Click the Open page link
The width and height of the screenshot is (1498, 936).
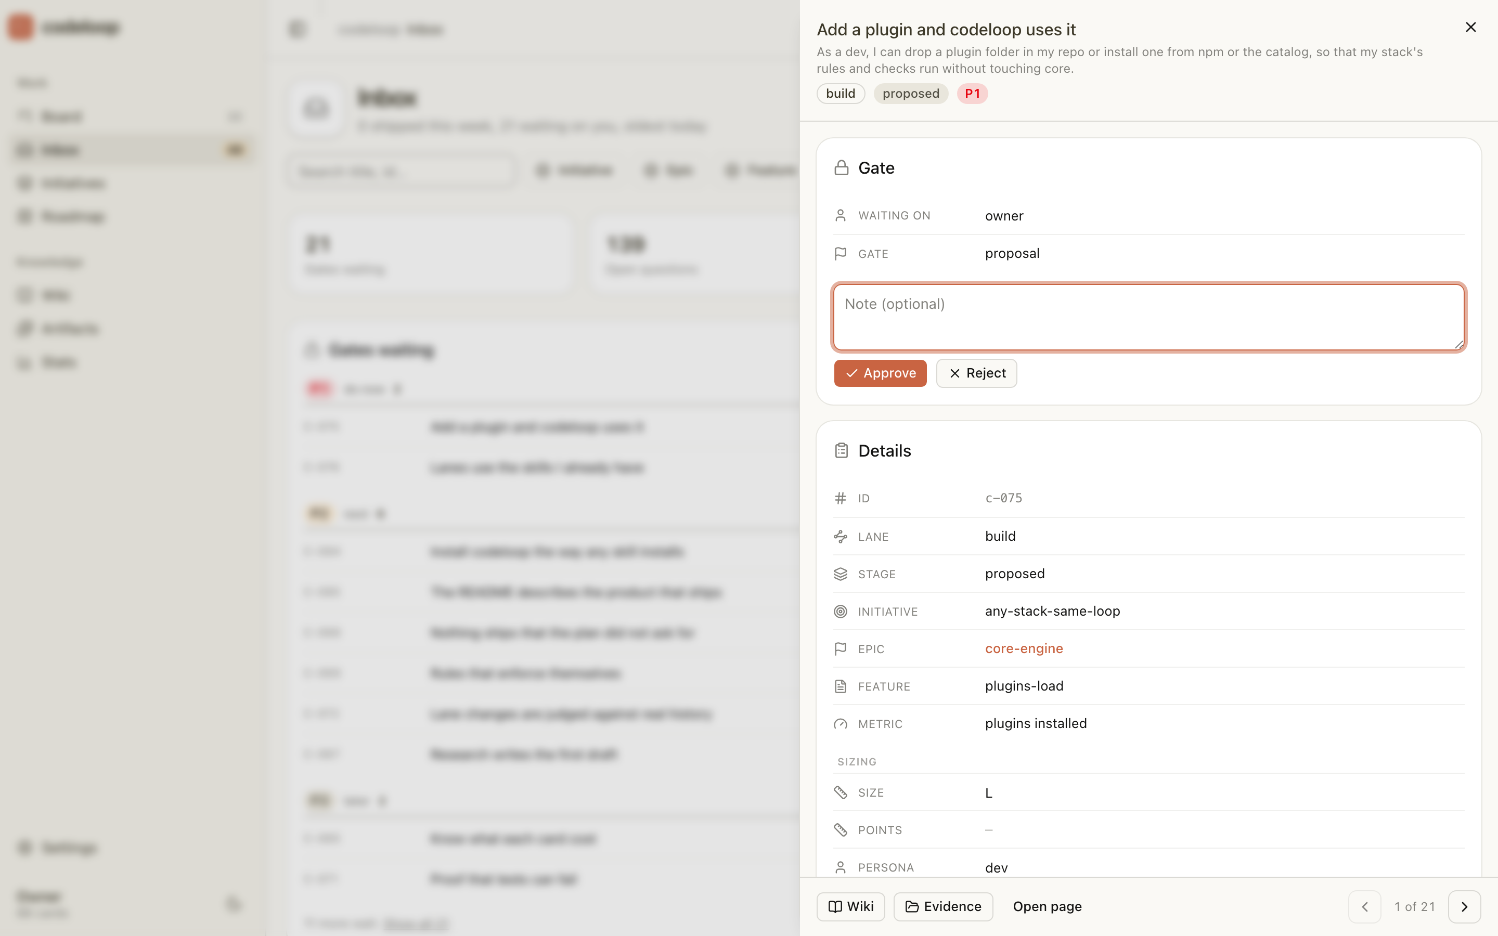tap(1048, 906)
